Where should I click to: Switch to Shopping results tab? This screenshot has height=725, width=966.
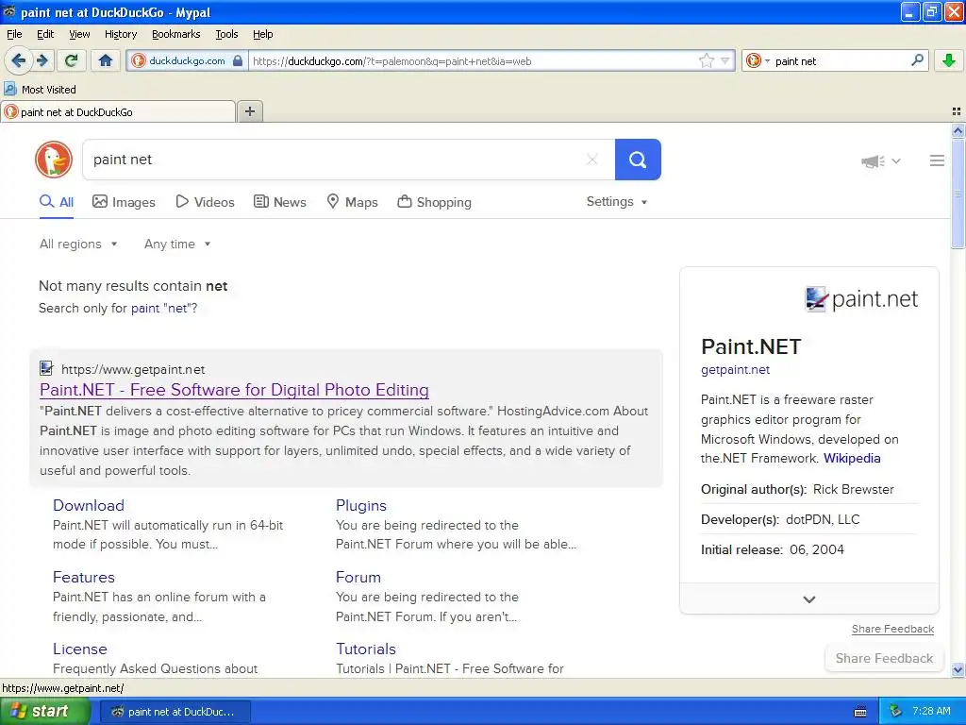pos(434,202)
